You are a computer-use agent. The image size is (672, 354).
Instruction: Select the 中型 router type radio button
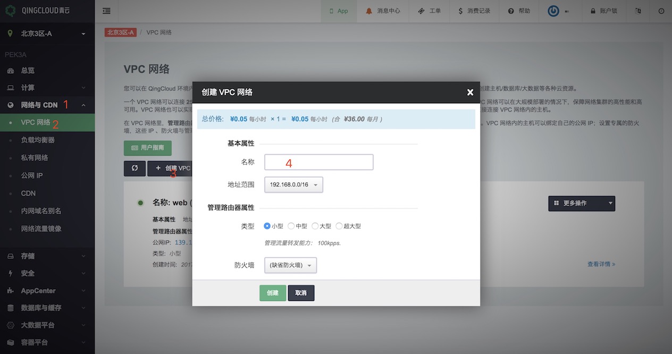(291, 226)
